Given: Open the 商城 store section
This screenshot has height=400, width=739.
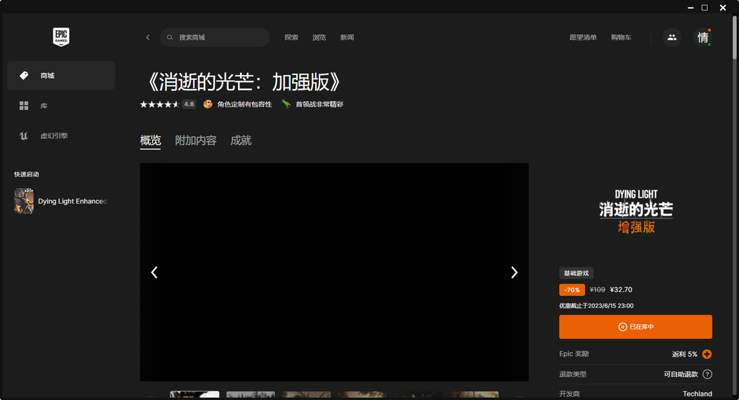Looking at the screenshot, I should 61,75.
